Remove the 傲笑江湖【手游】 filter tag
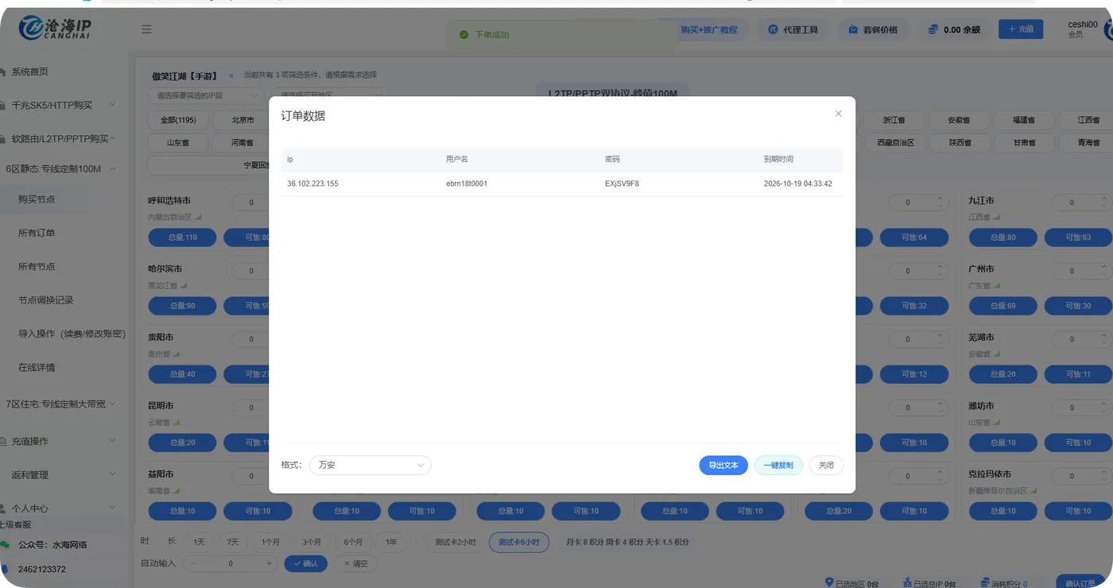 click(x=231, y=76)
